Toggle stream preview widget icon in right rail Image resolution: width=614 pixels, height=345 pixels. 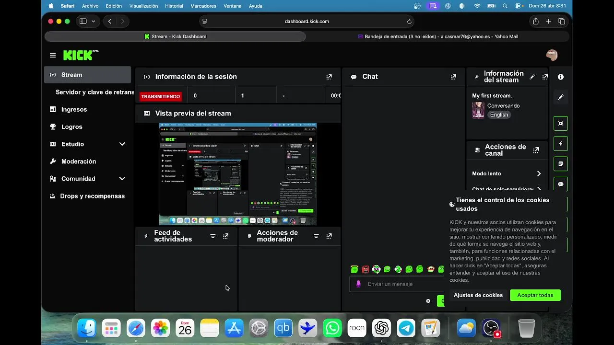561,124
